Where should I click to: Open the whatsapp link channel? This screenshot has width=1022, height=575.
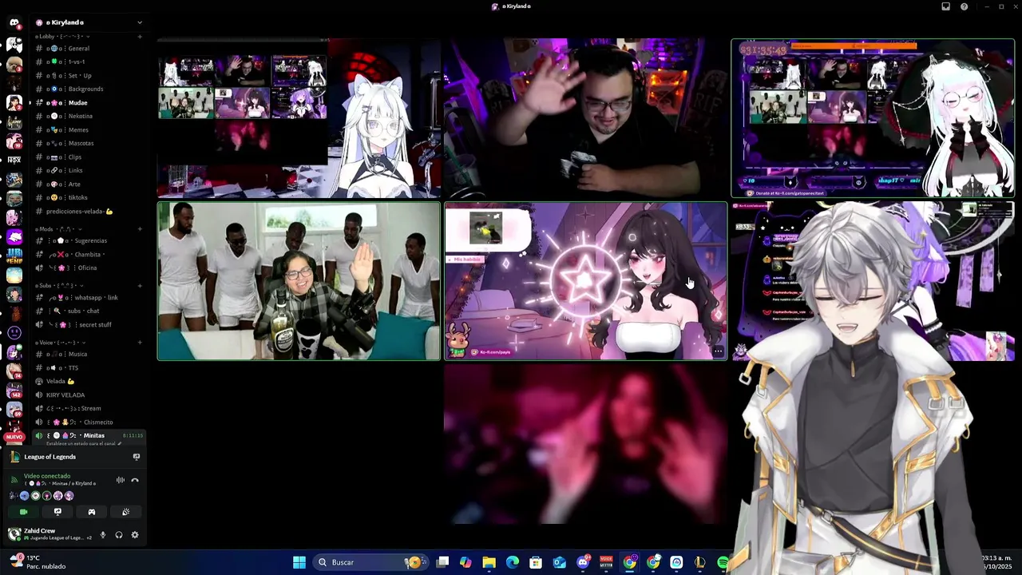(89, 297)
